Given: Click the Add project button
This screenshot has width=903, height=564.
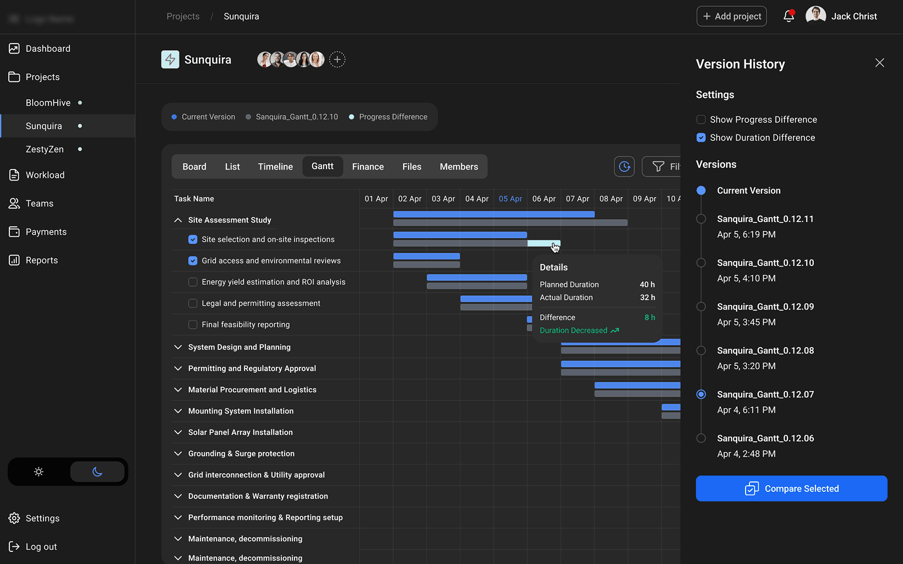Looking at the screenshot, I should coord(731,17).
